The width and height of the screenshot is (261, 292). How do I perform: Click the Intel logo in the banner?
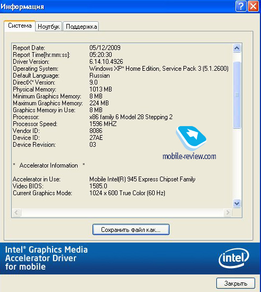tap(234, 258)
